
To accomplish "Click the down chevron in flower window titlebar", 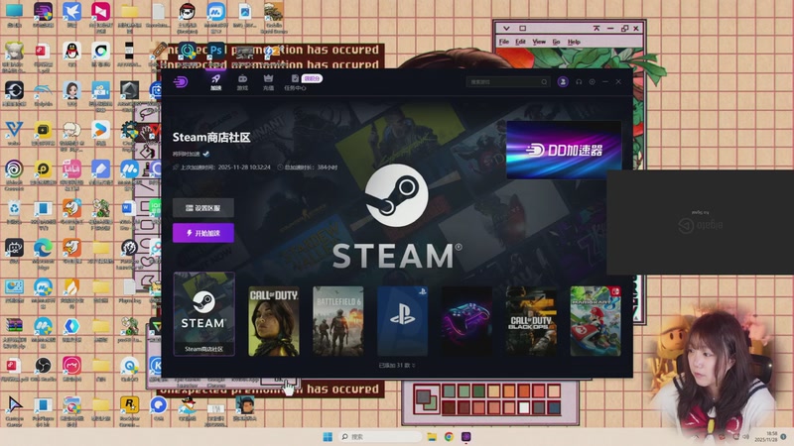I will (506, 29).
